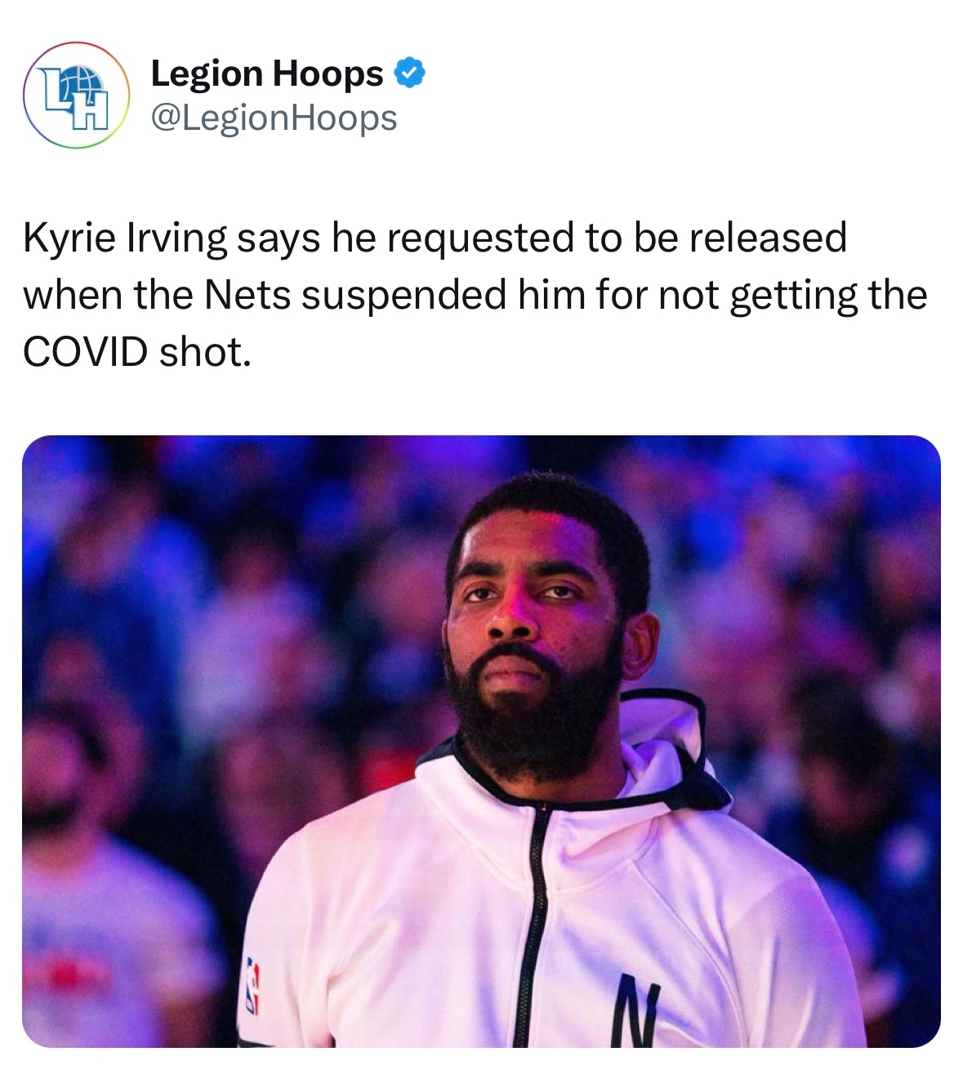Click the words COVID shot
The image size is (963, 1083).
coord(134,351)
